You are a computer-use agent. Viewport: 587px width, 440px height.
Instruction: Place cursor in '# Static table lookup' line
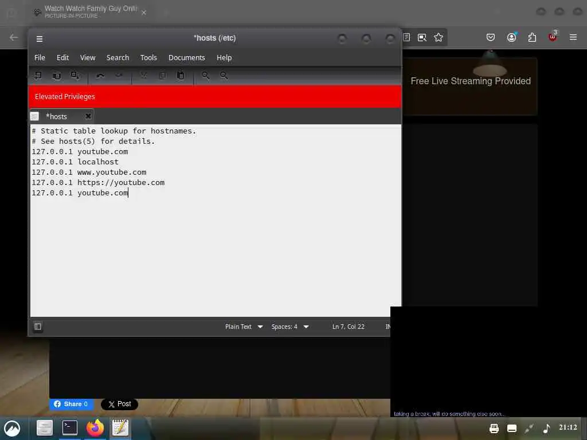114,131
